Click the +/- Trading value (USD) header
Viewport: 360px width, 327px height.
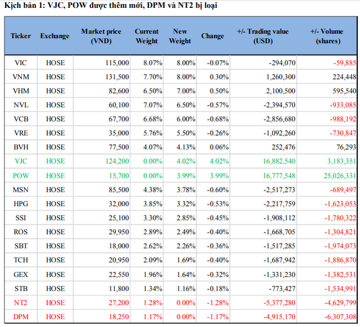(x=263, y=36)
